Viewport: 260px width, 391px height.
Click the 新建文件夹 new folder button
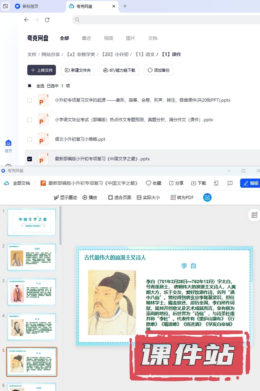click(x=78, y=70)
